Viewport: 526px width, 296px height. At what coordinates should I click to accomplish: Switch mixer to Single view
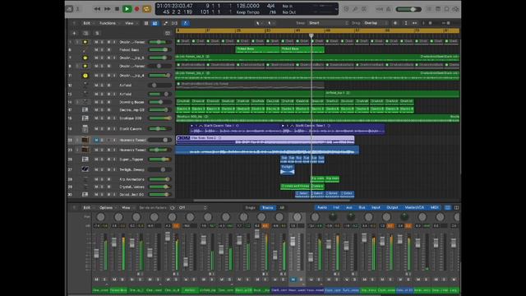pyautogui.click(x=250, y=208)
